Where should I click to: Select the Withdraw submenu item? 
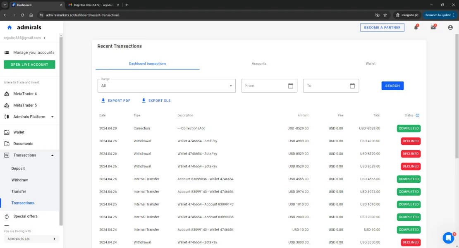[x=19, y=180]
